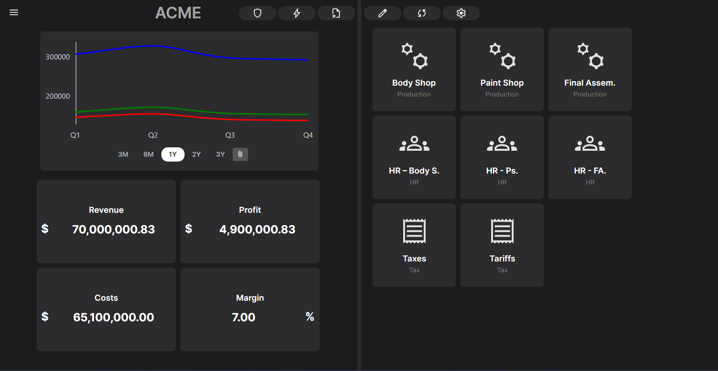The height and width of the screenshot is (371, 718).
Task: Open the Final Assem. tile
Action: [590, 70]
